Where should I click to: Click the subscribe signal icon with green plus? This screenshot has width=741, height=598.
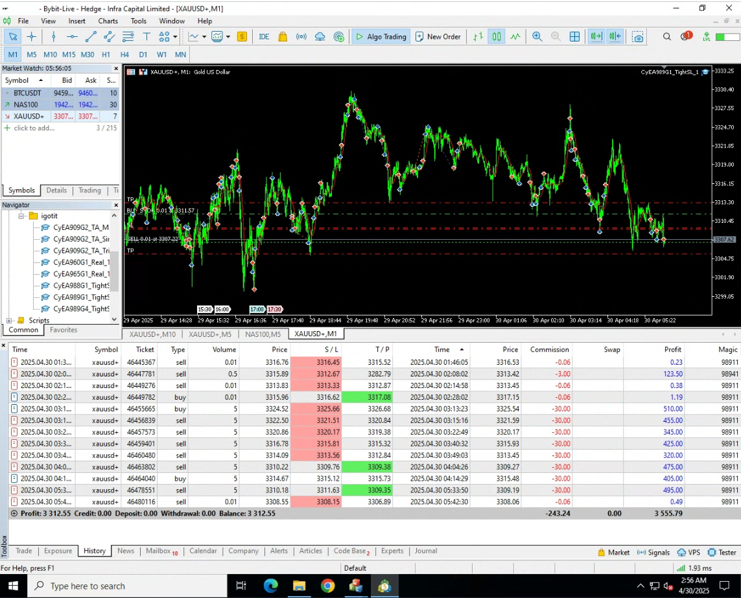[x=339, y=37]
